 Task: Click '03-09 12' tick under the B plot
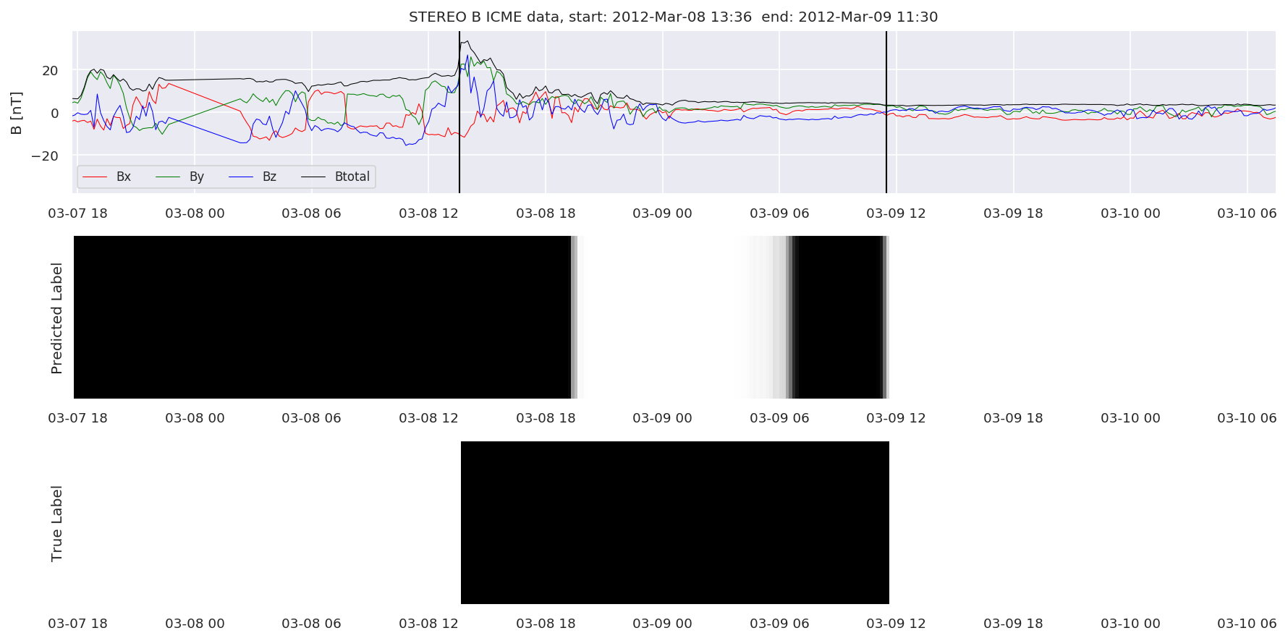tap(896, 213)
